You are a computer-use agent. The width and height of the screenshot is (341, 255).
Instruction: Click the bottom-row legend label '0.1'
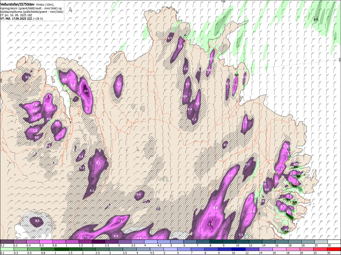click(x=2, y=253)
